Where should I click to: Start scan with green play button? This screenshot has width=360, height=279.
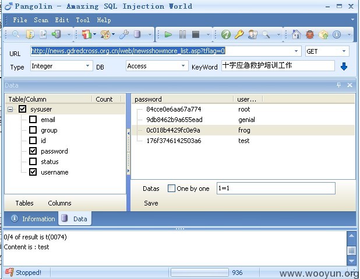[x=168, y=35]
